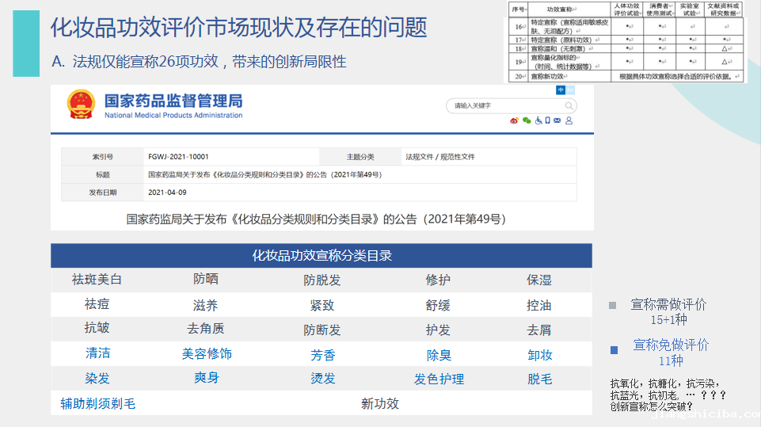Click the Weibo icon below the search box
The height and width of the screenshot is (427, 761).
point(514,120)
